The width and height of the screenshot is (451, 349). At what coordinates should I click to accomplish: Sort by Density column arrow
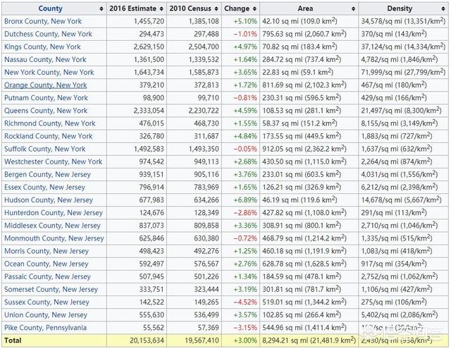tap(444, 9)
